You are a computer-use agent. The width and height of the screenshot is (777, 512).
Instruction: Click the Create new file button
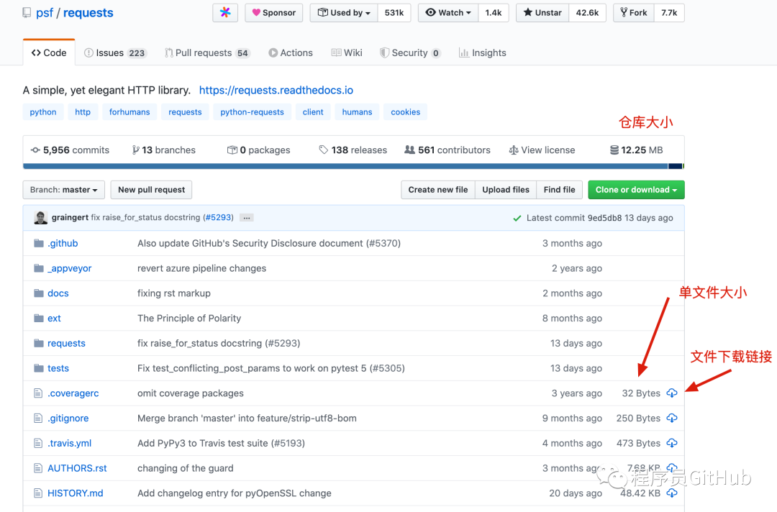click(438, 190)
